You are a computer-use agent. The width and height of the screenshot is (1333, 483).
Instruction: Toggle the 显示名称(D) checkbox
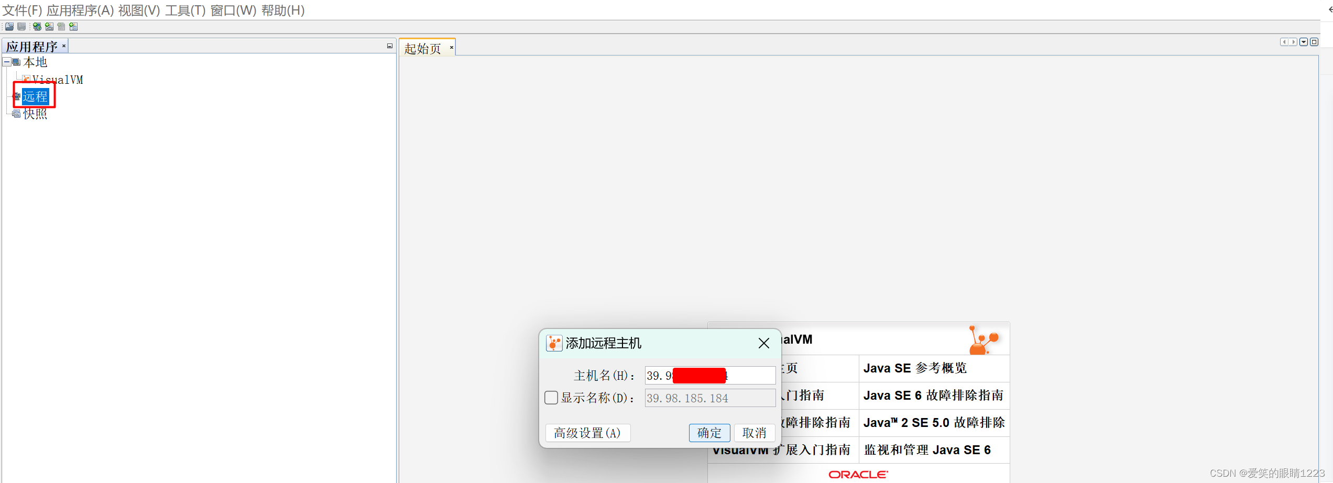pyautogui.click(x=551, y=398)
